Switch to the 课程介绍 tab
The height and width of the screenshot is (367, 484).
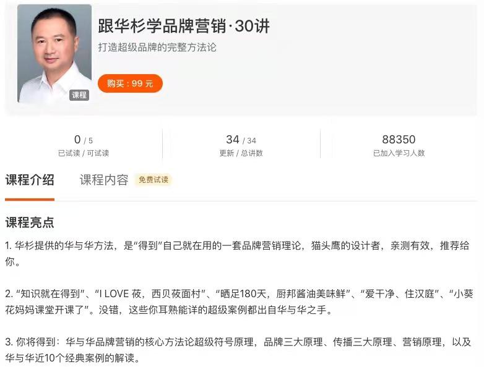[30, 180]
